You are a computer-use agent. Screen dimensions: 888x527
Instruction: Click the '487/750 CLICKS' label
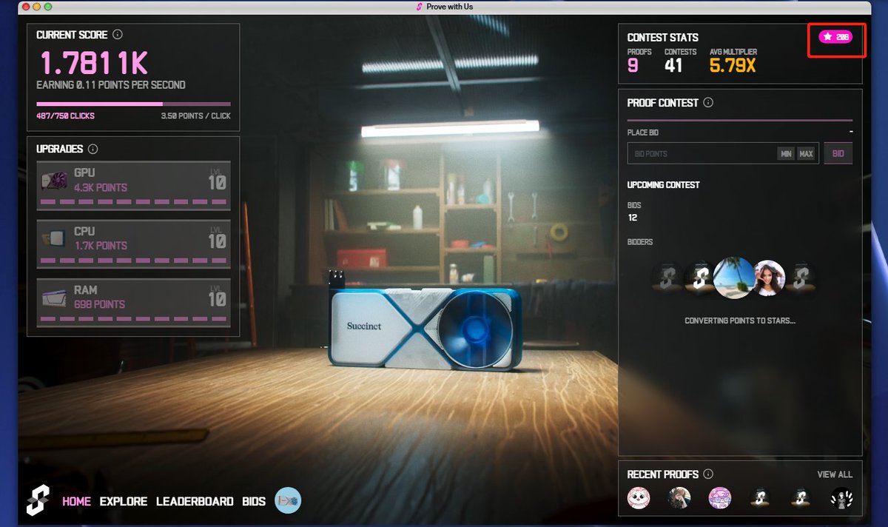pos(65,116)
